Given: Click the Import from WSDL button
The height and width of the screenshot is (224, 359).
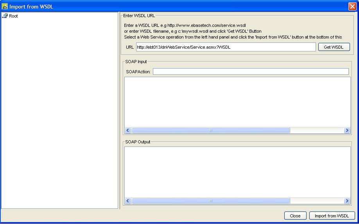Looking at the screenshot, I should point(332,216).
